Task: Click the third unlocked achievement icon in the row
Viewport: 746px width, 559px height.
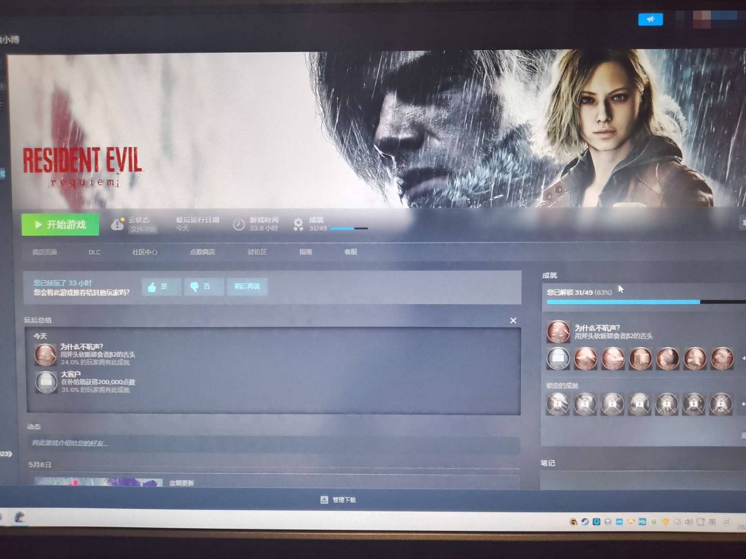Action: (613, 359)
